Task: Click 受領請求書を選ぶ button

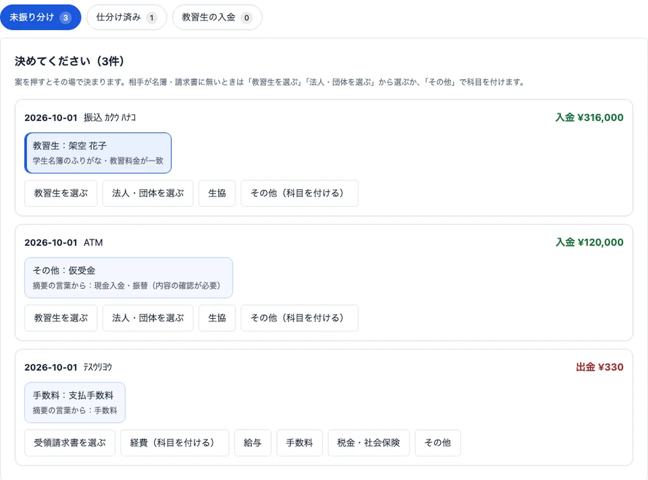Action: tap(70, 443)
